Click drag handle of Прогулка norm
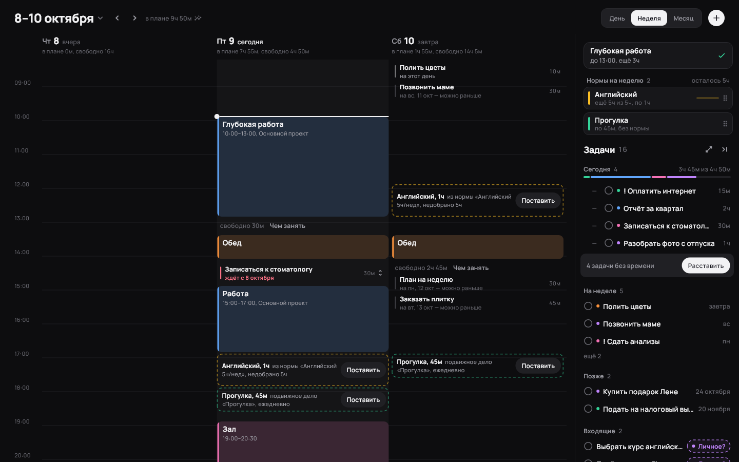Viewport: 739px width, 462px height. (x=725, y=124)
